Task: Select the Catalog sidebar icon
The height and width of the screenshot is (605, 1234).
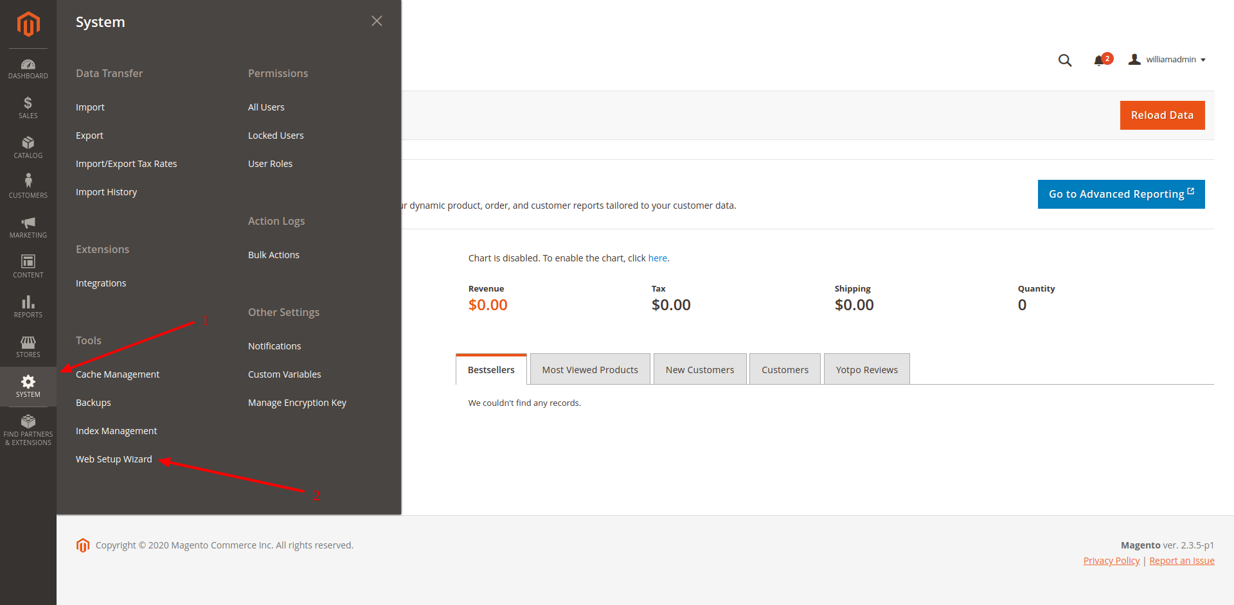Action: (28, 146)
